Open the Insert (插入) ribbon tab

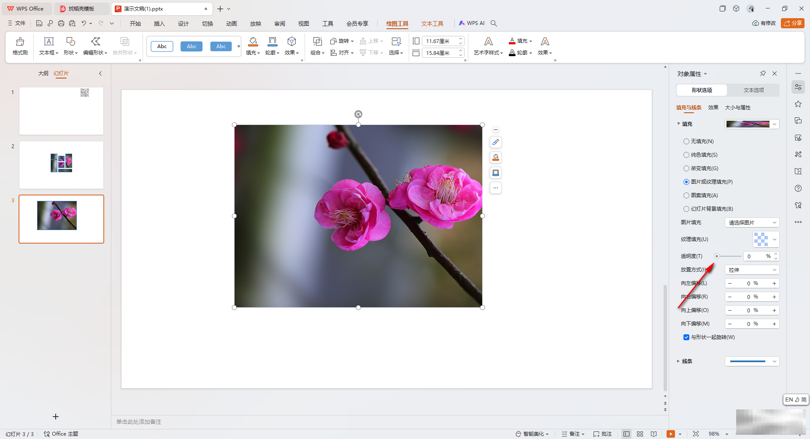159,24
